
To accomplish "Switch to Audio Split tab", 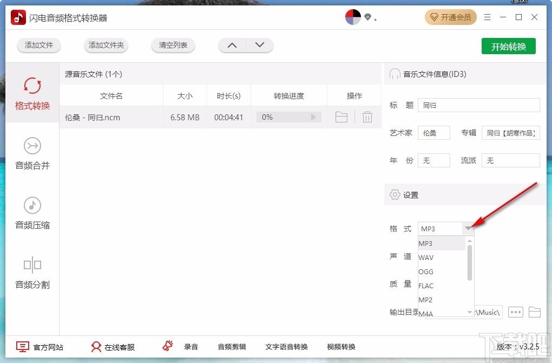I will tap(32, 273).
